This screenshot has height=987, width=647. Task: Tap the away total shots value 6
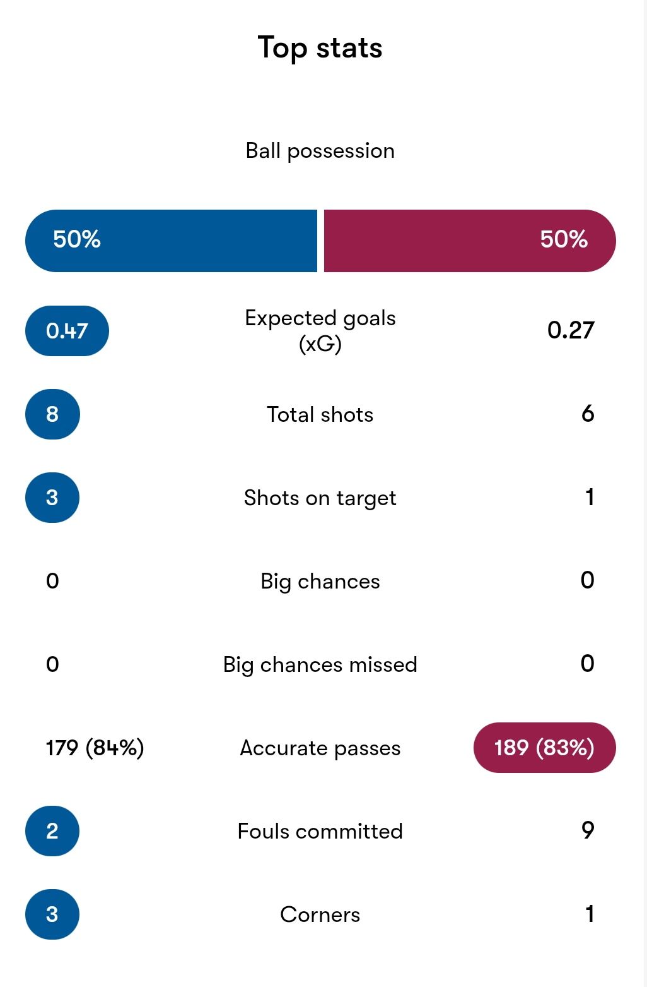click(x=588, y=414)
